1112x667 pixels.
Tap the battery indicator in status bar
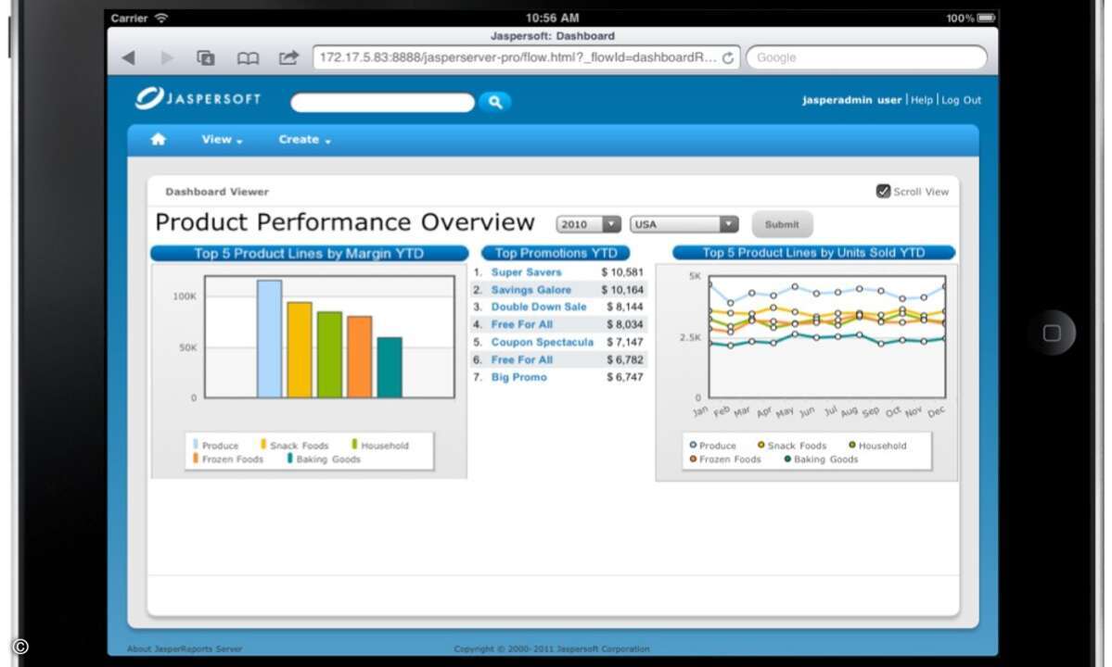pyautogui.click(x=987, y=18)
